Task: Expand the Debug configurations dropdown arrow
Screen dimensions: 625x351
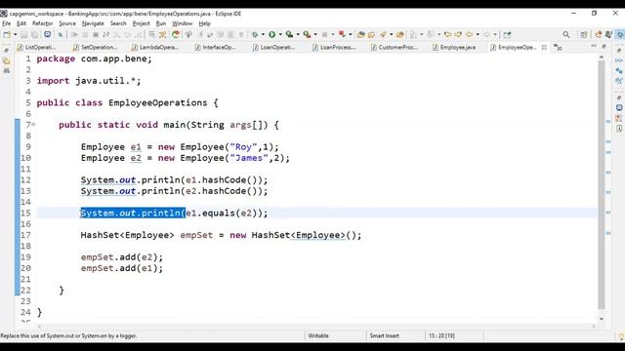Action: click(263, 35)
